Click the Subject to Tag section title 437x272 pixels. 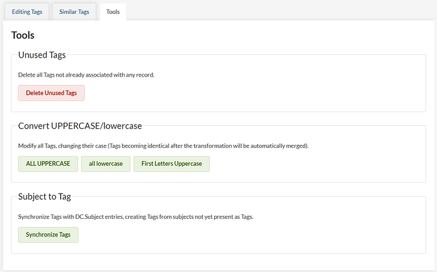point(44,197)
